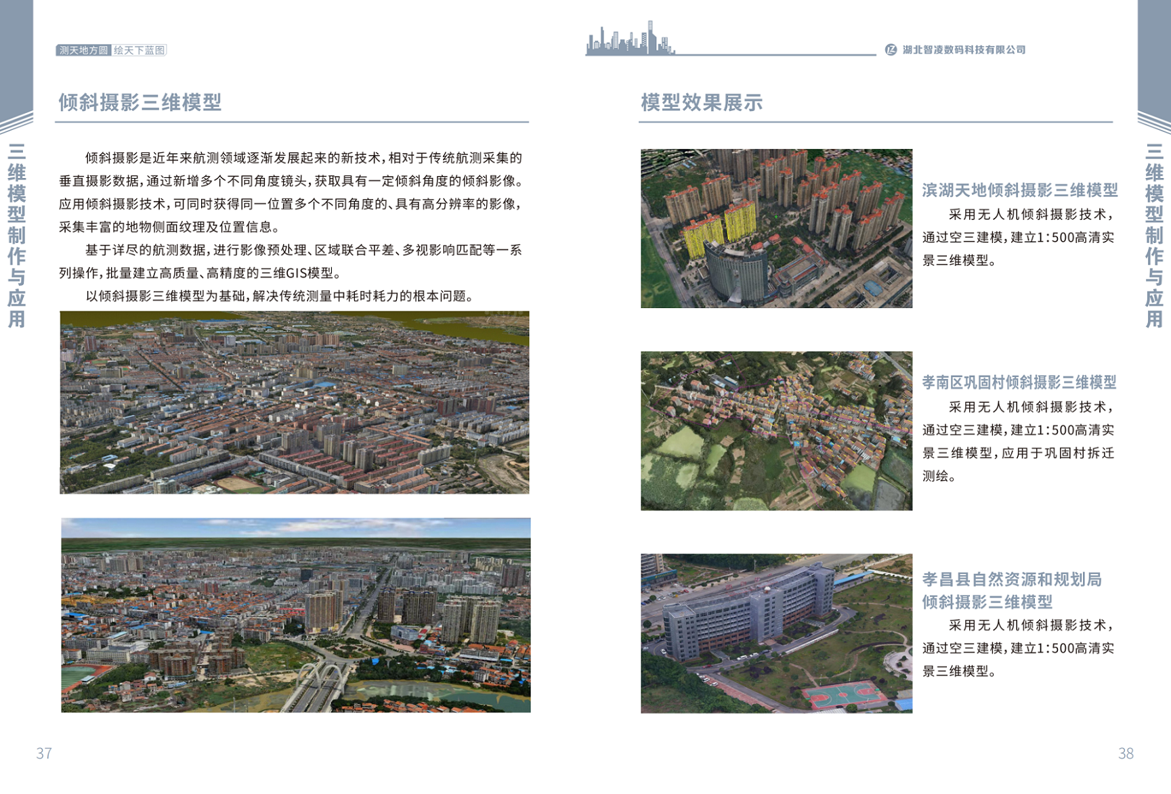The image size is (1171, 794).
Task: Click the text 应用于巩固村拆迁
Action: [x=1057, y=453]
